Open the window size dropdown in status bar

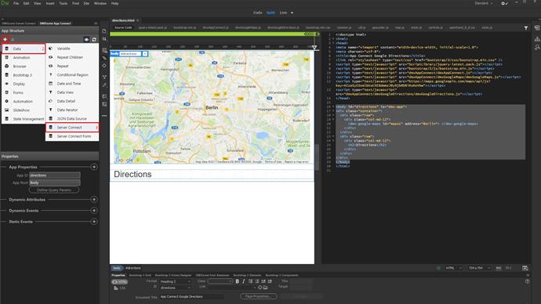tap(479, 268)
